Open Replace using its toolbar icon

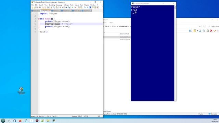(x=69, y=8)
